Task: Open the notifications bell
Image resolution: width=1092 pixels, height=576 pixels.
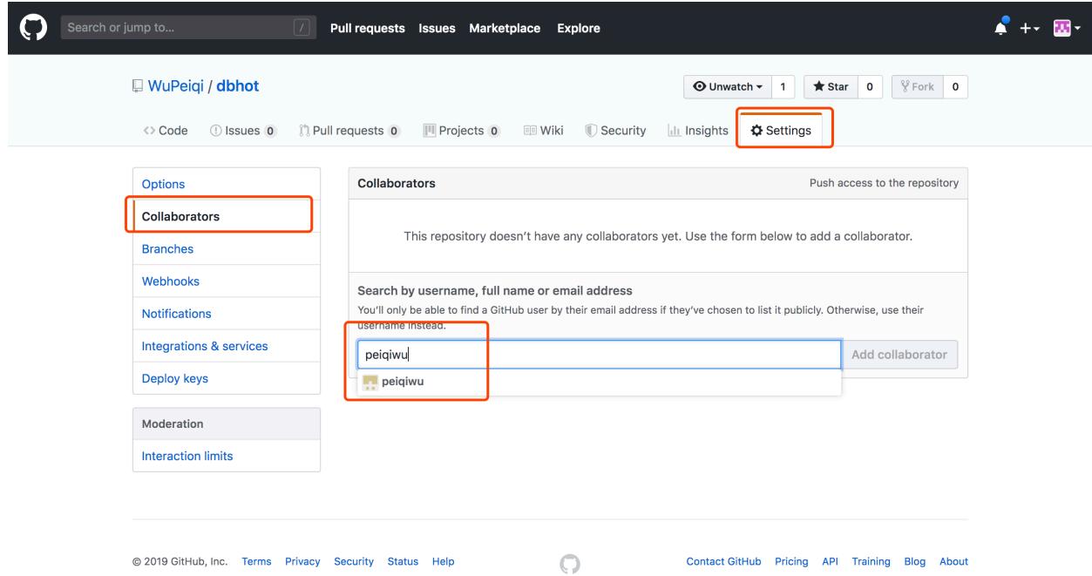Action: click(x=1000, y=27)
